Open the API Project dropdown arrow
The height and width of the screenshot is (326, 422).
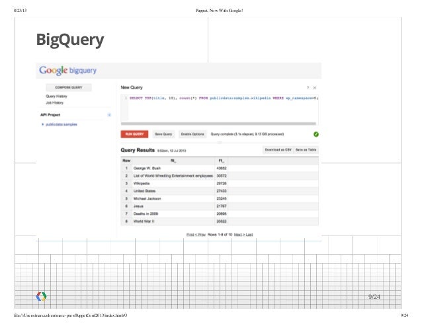109,115
